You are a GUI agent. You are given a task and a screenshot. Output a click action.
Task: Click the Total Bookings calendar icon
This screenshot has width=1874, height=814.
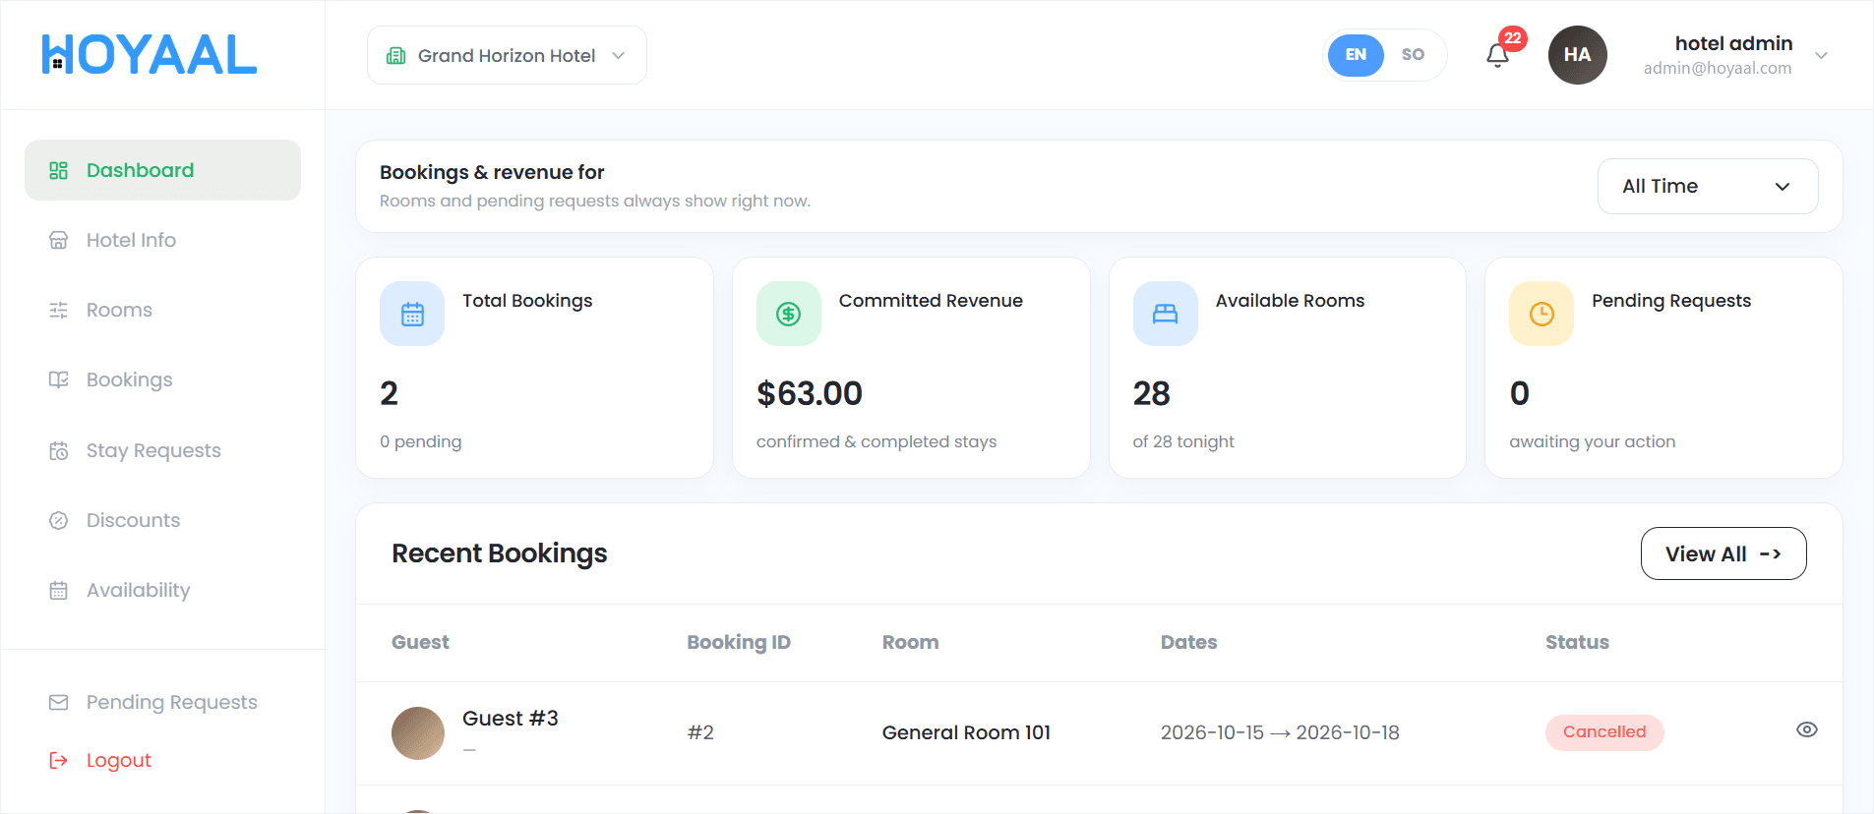point(412,314)
